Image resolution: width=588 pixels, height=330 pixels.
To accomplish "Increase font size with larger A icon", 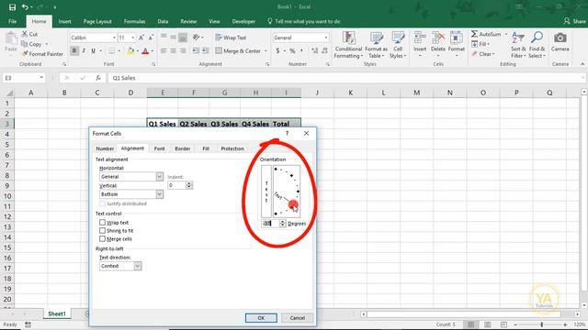I will (x=141, y=38).
